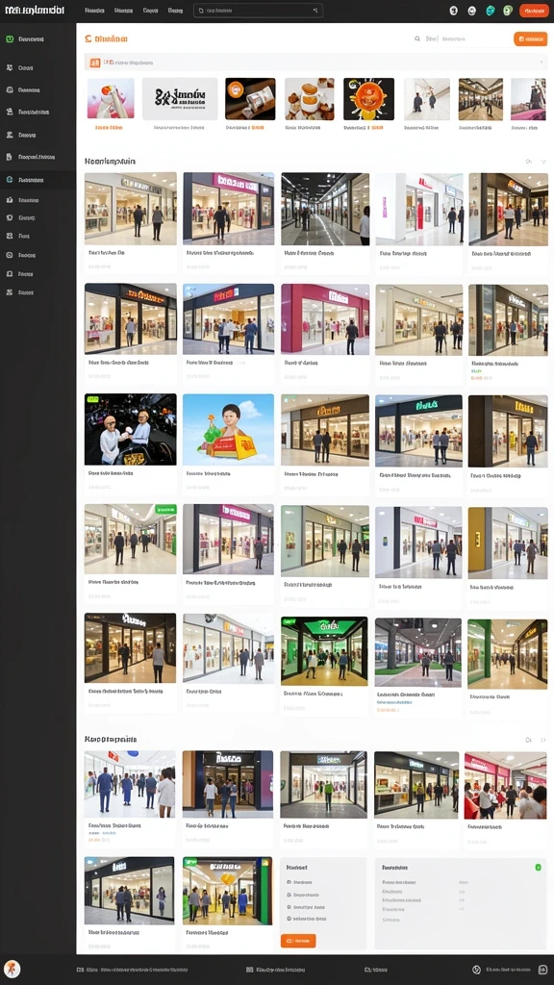Select the highlighted sidebar item with the teal icon
Viewport: 554px width, 985px height.
pyautogui.click(x=38, y=180)
